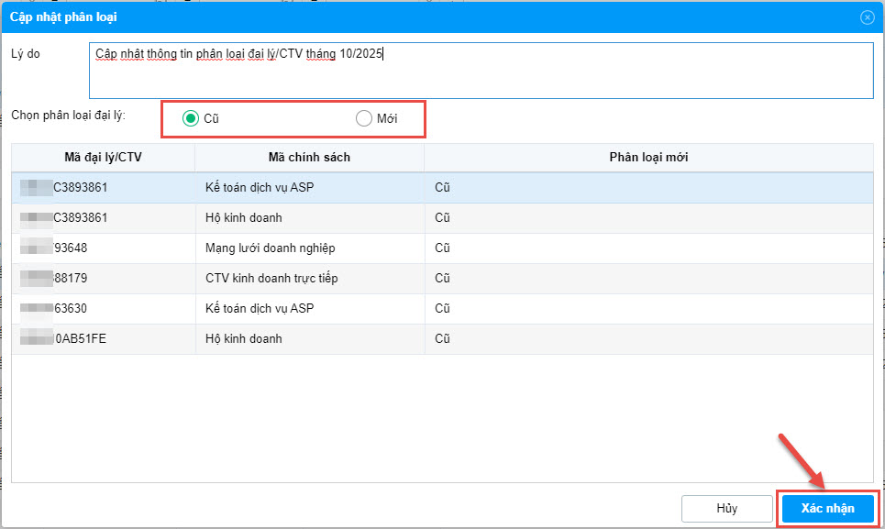The height and width of the screenshot is (529, 885).
Task: Click the Mã chính sách column header
Action: click(x=309, y=157)
